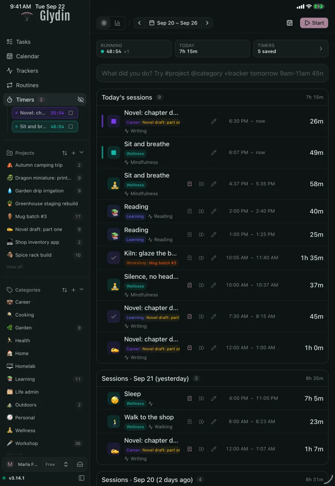Viewport: 335px width, 486px height.
Task: Open the Sessions Sep 20 (2 days ago) header
Action: tap(212, 479)
